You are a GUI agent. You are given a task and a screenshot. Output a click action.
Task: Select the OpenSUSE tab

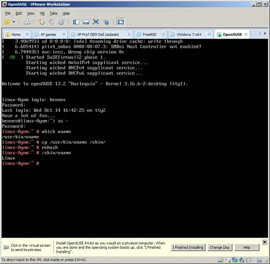(232, 34)
